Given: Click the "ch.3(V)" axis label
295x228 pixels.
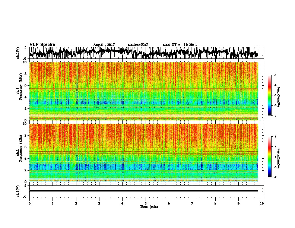Looking at the screenshot, I should coord(18,191).
